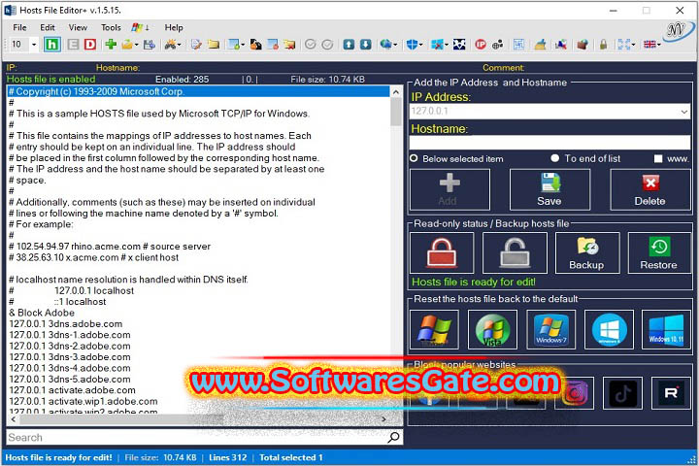Image resolution: width=699 pixels, height=466 pixels.
Task: Click into the Hostname input field
Action: [549, 143]
